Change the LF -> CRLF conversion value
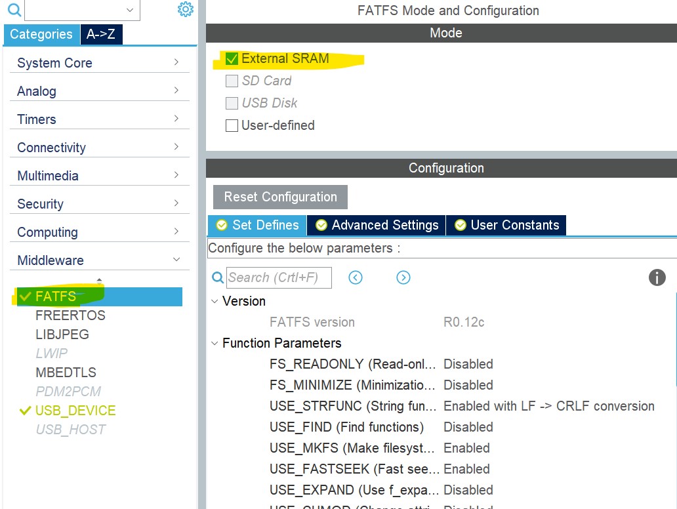Viewport: 677px width, 509px height. (x=549, y=406)
